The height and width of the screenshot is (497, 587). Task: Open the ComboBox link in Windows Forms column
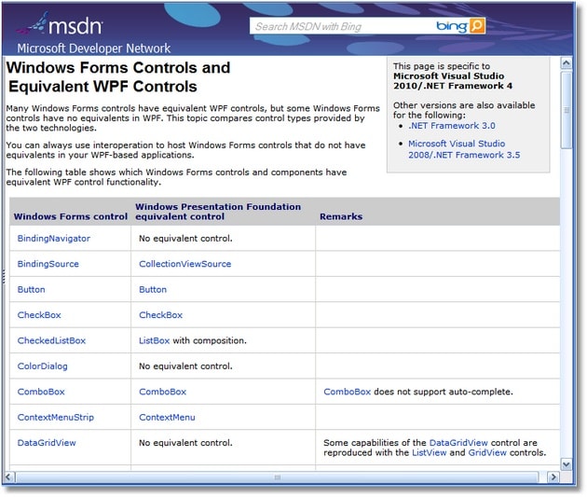pyautogui.click(x=41, y=392)
